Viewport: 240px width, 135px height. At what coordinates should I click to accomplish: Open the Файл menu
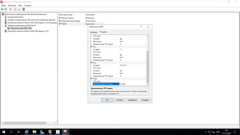(4, 6)
